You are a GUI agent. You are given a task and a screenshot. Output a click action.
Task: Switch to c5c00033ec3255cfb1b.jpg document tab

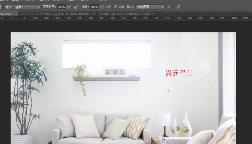pos(56,14)
